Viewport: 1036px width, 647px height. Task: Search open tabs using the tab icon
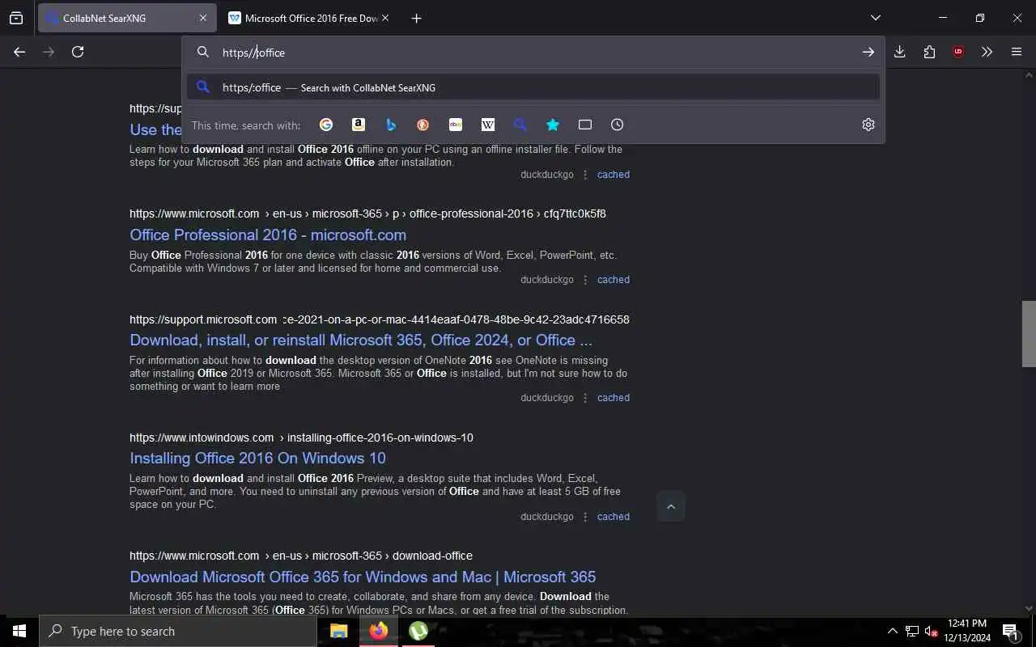point(585,125)
